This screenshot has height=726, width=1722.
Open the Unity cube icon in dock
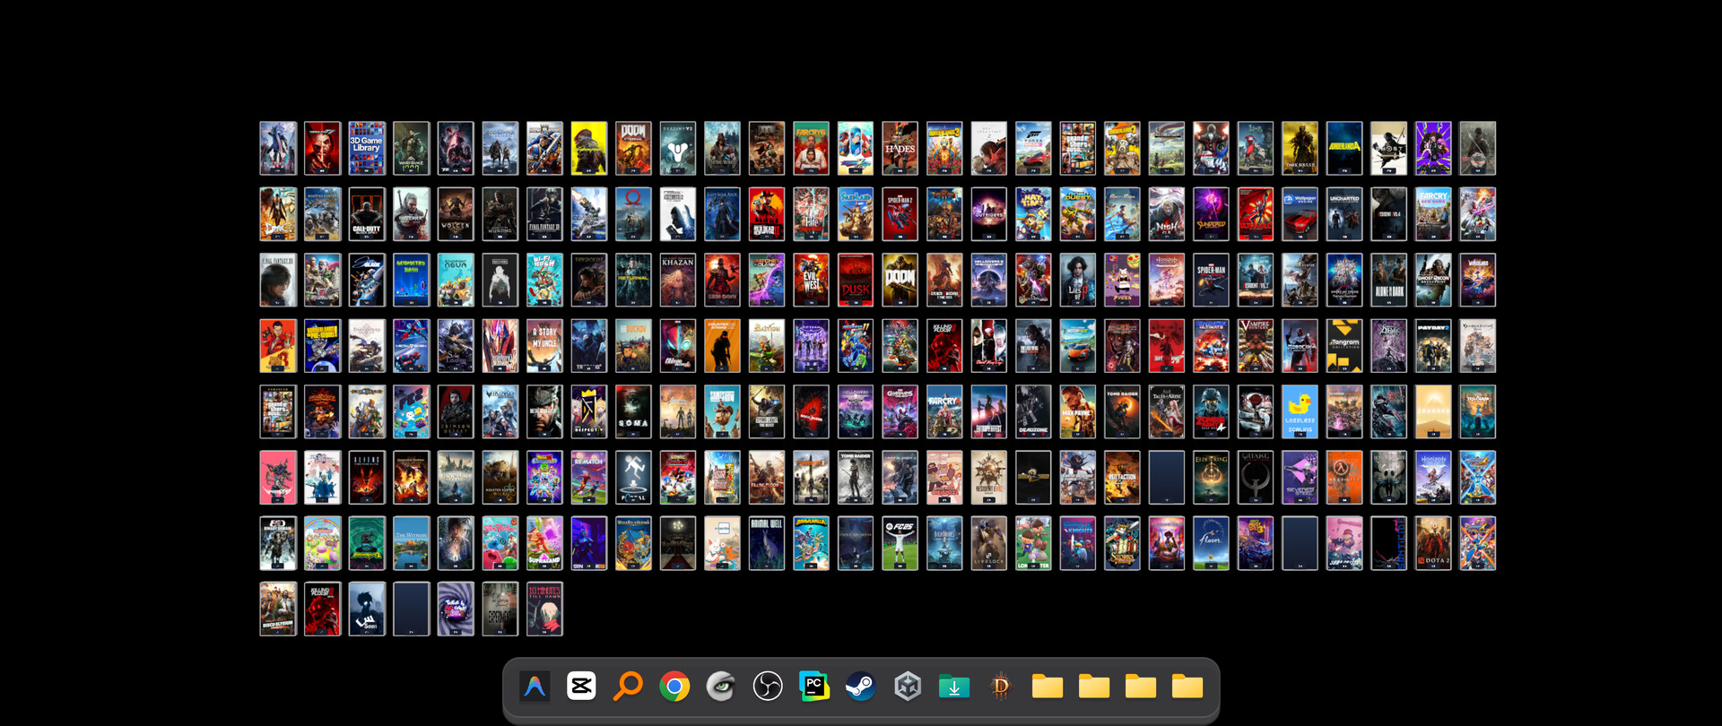pyautogui.click(x=908, y=687)
